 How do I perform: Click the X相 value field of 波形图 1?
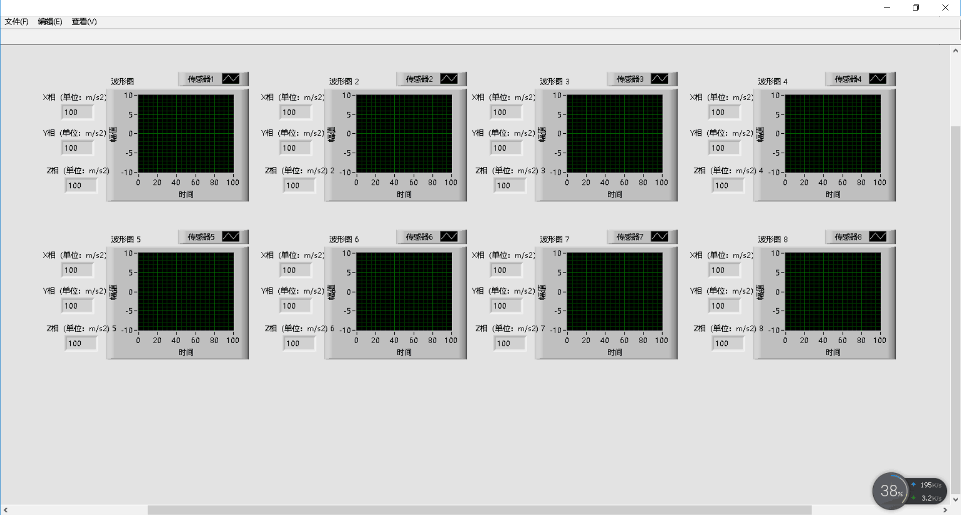(77, 112)
